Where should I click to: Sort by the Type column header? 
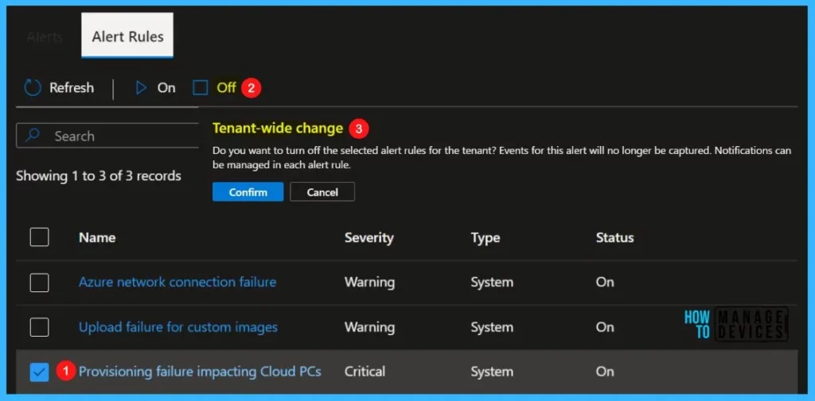pyautogui.click(x=485, y=237)
